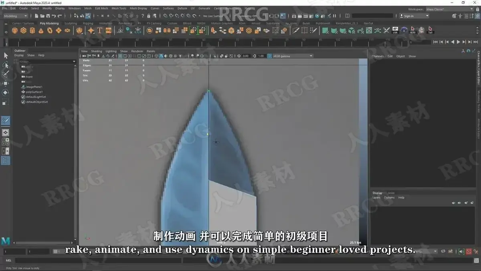481x271 pixels.
Task: Toggle the lock icon in status line
Action: click(148, 16)
